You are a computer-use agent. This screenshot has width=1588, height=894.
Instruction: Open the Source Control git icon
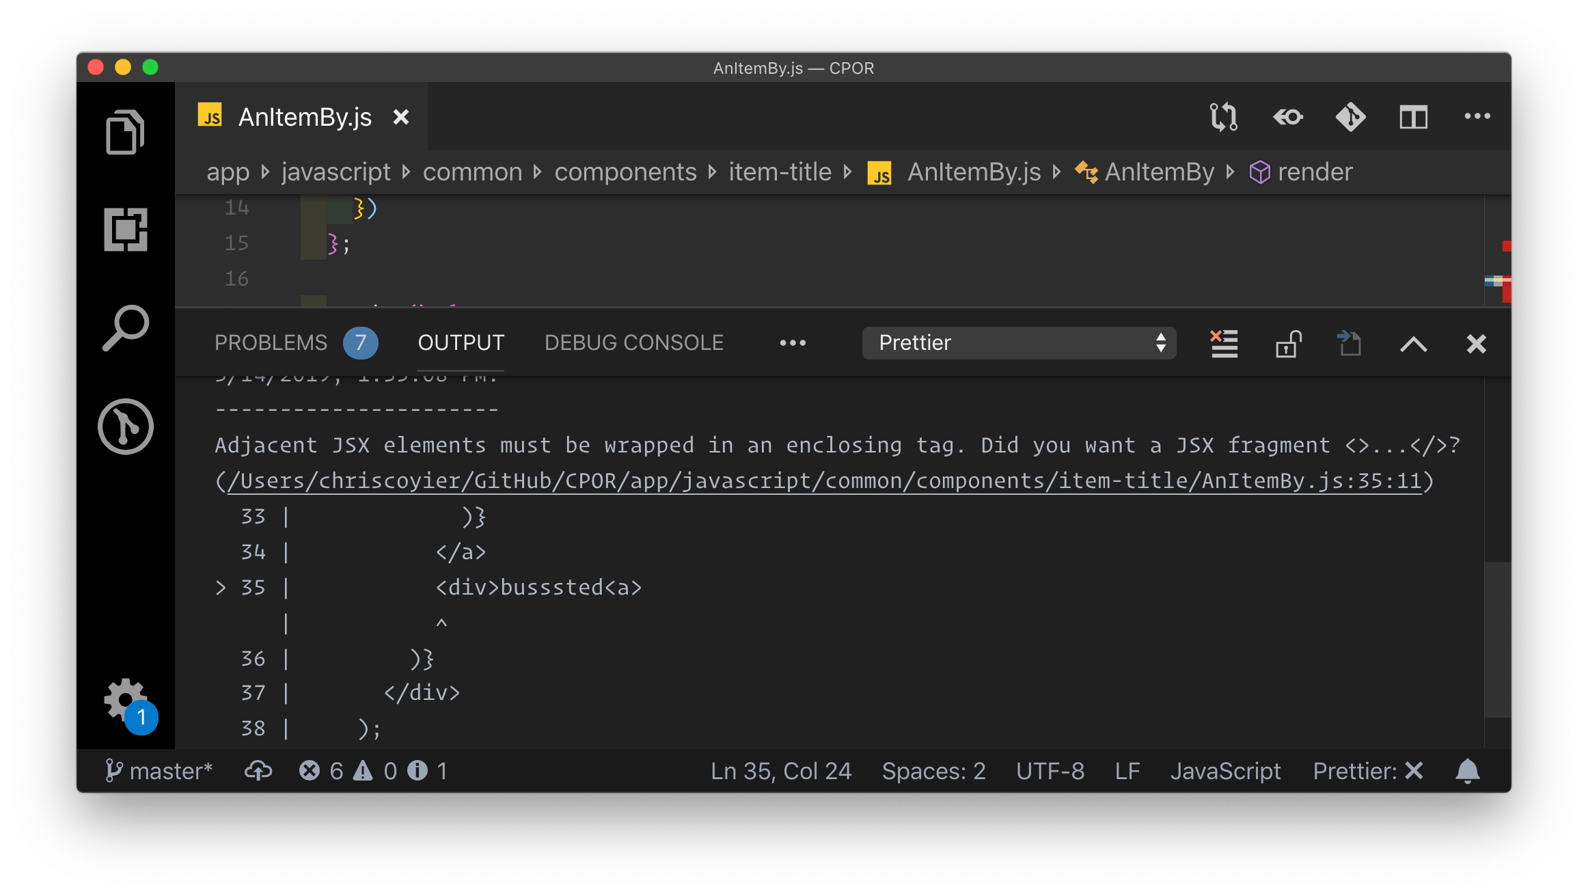(x=125, y=426)
